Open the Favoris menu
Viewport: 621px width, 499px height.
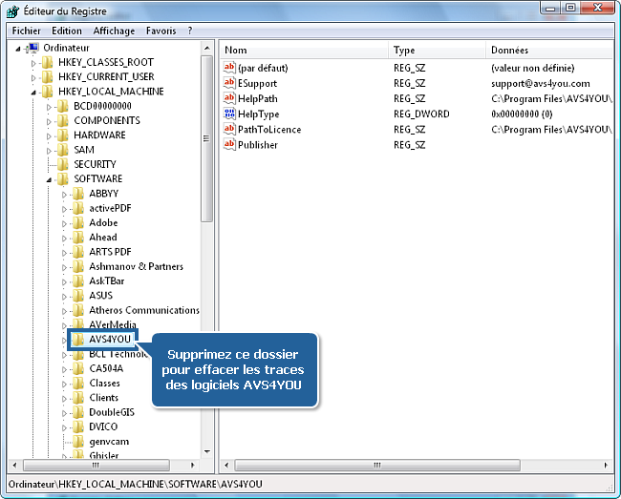[161, 31]
